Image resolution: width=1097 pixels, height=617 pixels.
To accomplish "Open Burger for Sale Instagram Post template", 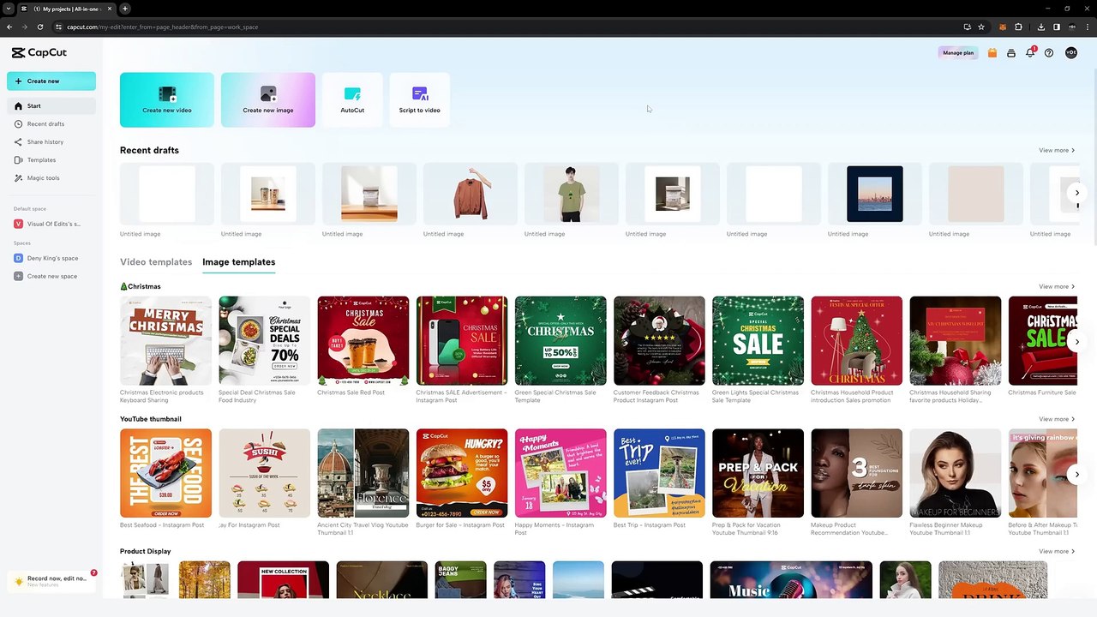I will 462,473.
